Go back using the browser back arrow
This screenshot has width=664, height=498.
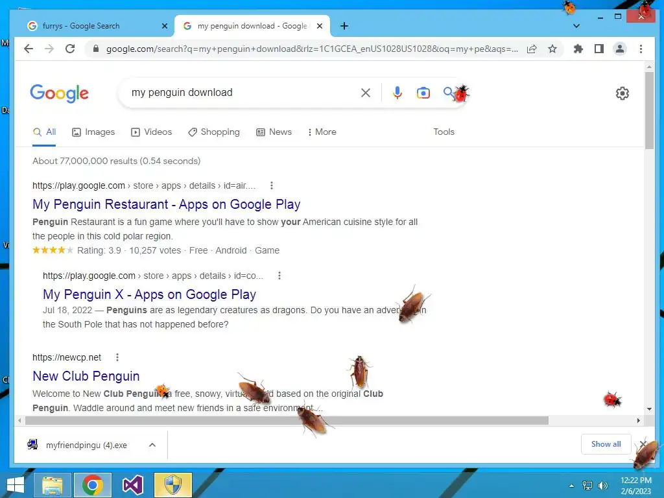[x=29, y=49]
